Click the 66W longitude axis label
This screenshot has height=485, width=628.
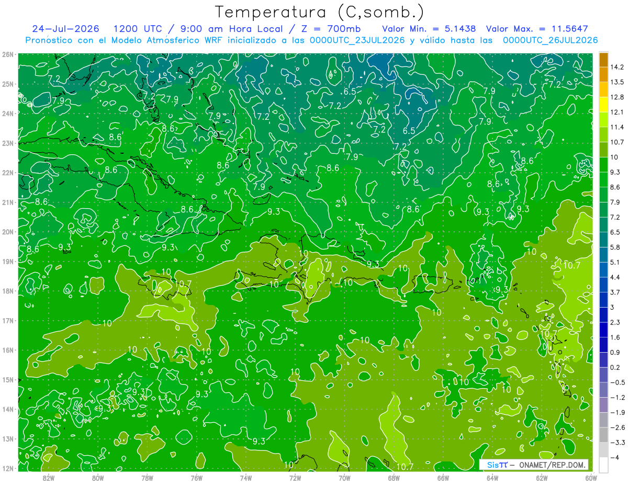pos(443,478)
